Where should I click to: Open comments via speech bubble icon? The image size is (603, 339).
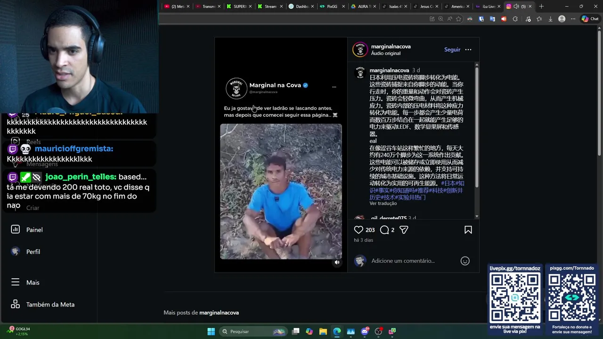(384, 230)
